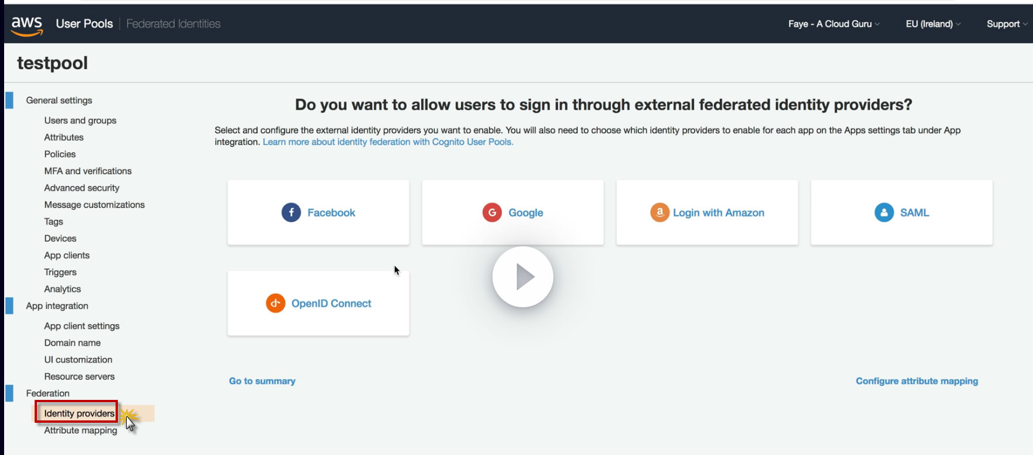Select App client settings in the sidebar
1033x455 pixels.
82,326
